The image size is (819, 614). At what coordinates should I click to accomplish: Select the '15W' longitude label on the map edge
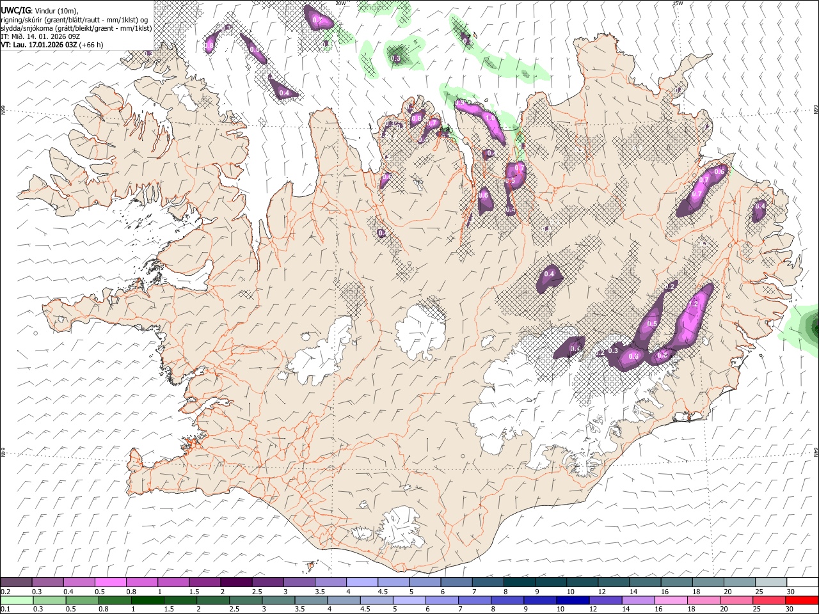[678, 3]
